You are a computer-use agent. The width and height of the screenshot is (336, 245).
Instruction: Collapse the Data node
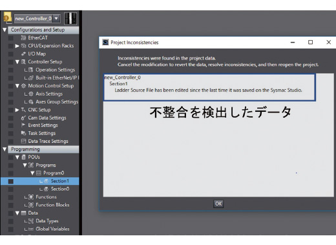[x=17, y=213]
